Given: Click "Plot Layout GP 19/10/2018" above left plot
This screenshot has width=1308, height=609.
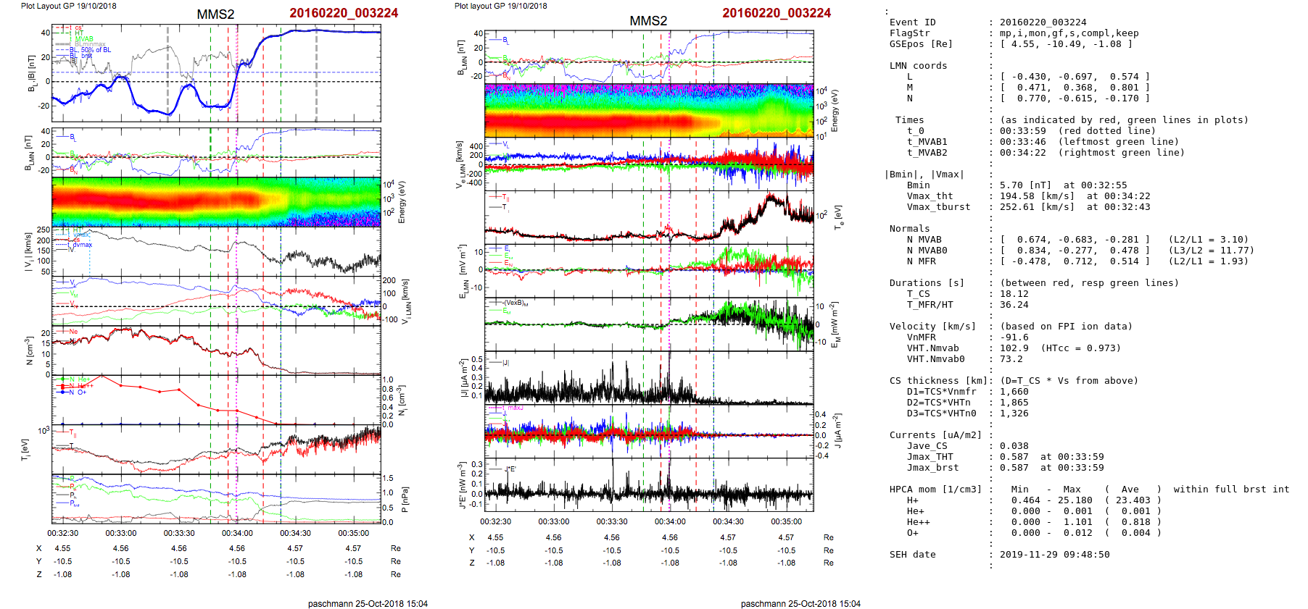Looking at the screenshot, I should (x=68, y=6).
